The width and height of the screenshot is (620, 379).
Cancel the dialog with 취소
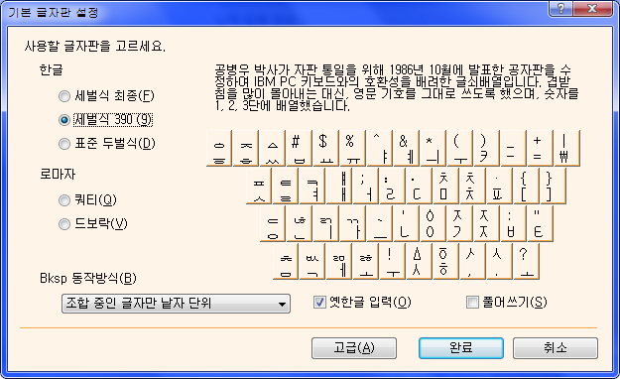556,348
